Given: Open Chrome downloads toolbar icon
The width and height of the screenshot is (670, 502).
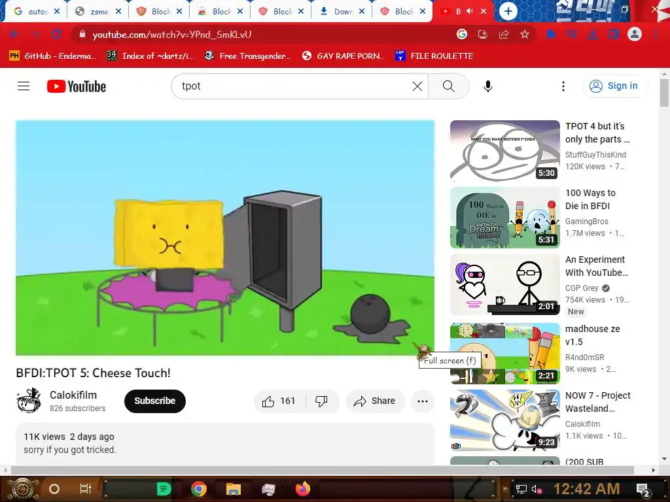Looking at the screenshot, I should pos(593,35).
